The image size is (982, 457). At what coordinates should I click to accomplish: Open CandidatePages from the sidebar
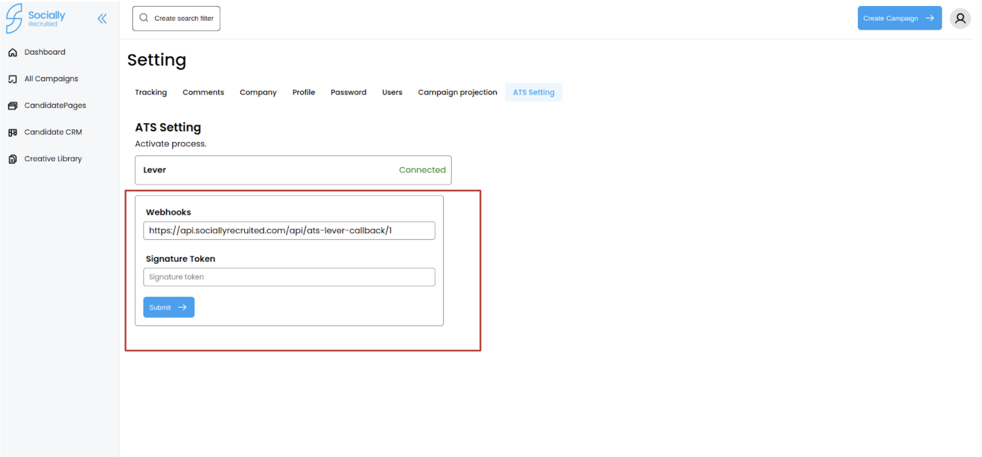click(55, 105)
